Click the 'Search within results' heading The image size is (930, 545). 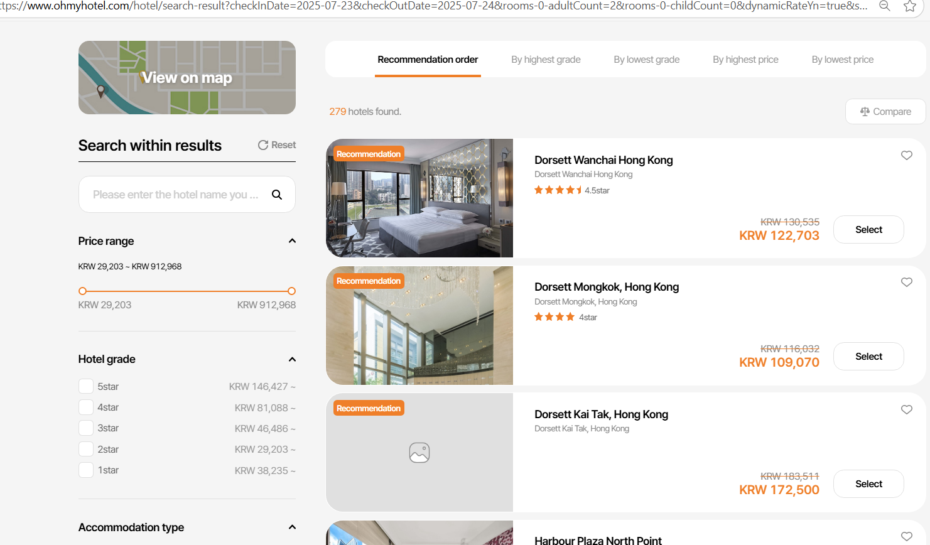(150, 146)
